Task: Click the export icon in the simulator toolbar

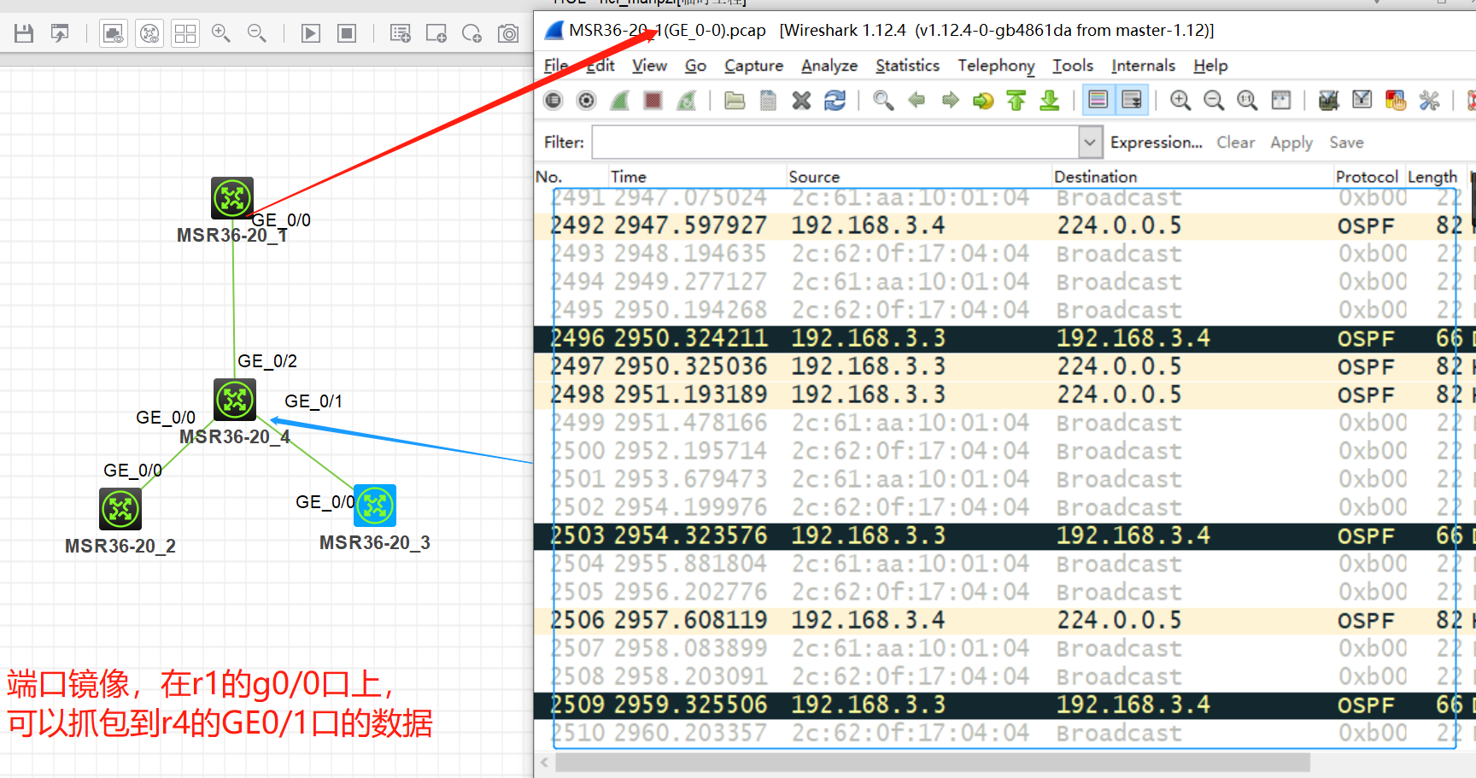Action: (x=60, y=33)
